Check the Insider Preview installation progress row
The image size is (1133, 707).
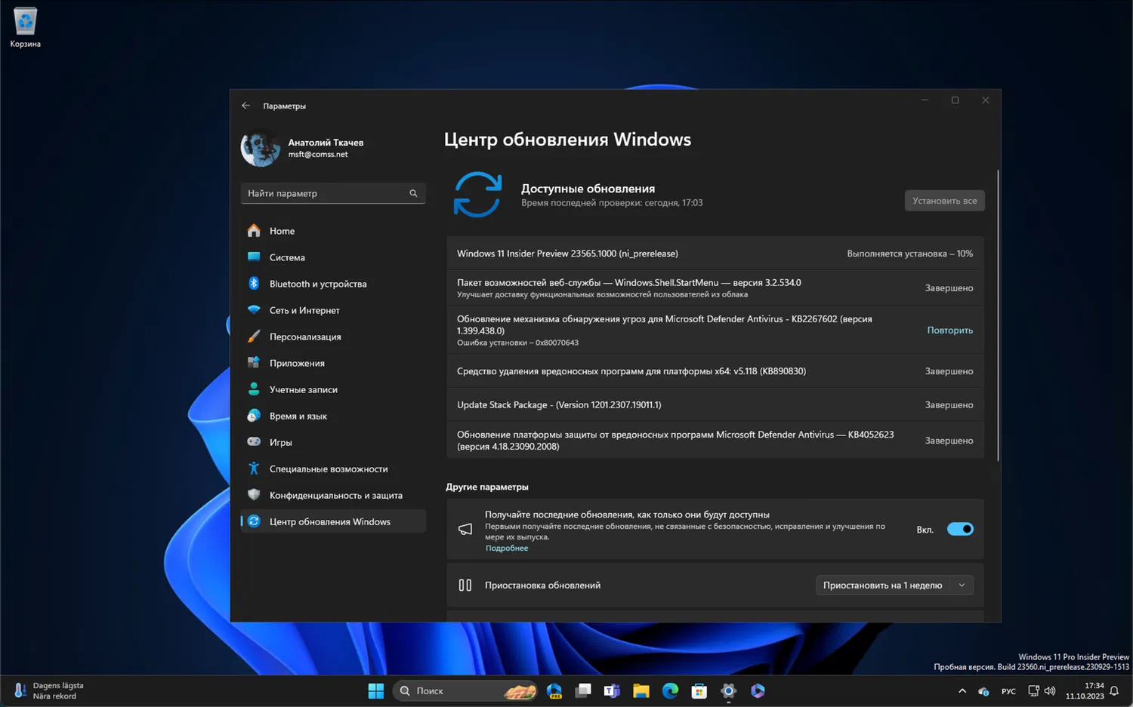click(715, 254)
